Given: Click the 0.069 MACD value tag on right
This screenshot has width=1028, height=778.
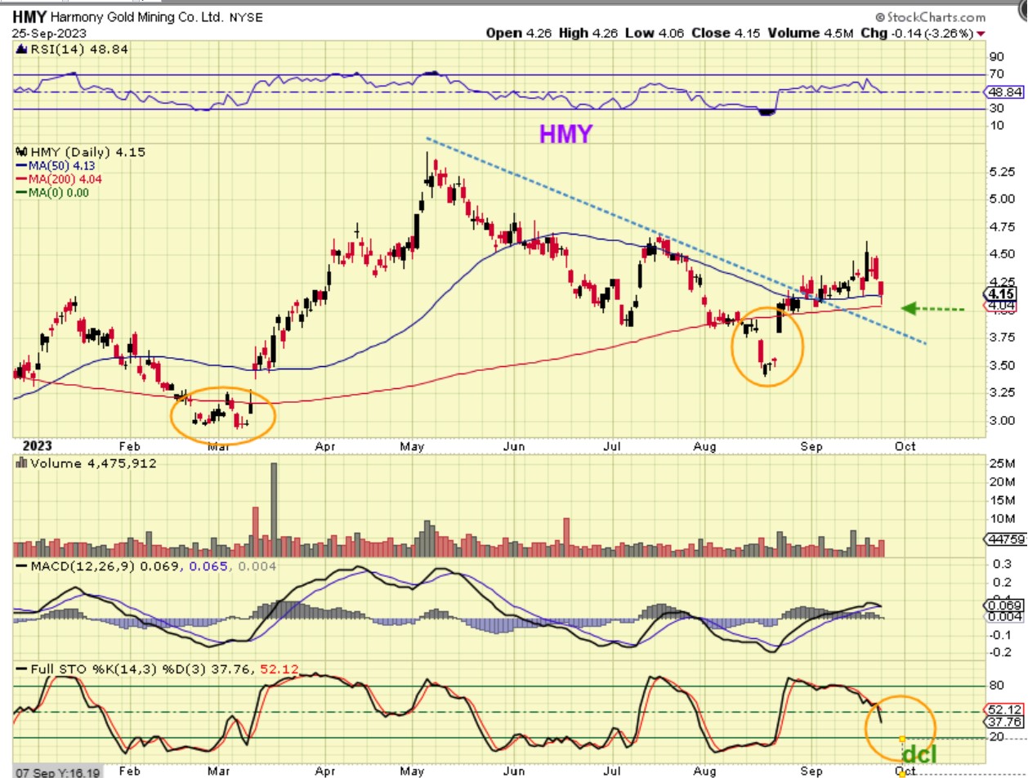Looking at the screenshot, I should [1004, 604].
